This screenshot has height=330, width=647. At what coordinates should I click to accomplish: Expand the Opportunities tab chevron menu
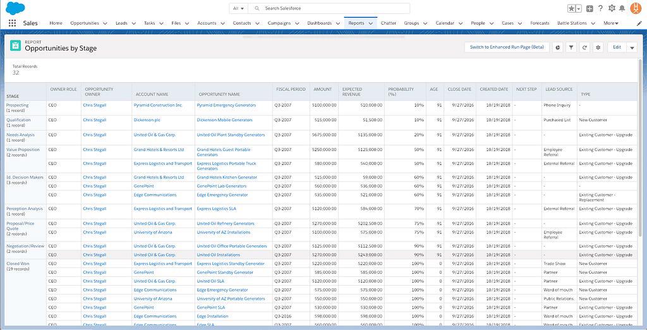(105, 23)
